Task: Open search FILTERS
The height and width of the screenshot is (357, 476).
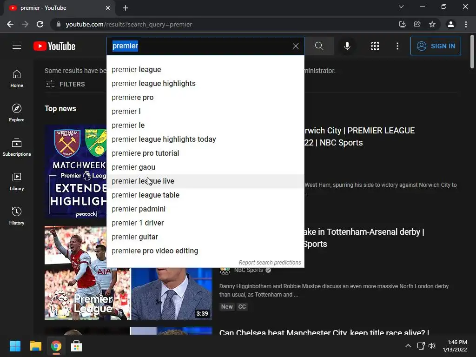Action: click(65, 84)
